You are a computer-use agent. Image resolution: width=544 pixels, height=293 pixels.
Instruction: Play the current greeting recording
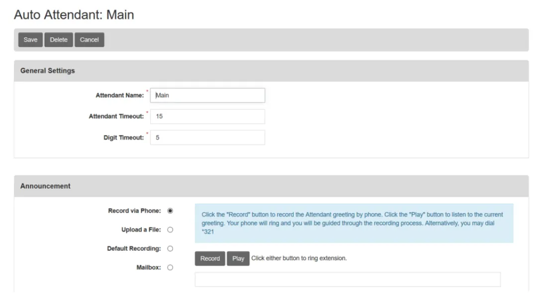pos(238,258)
